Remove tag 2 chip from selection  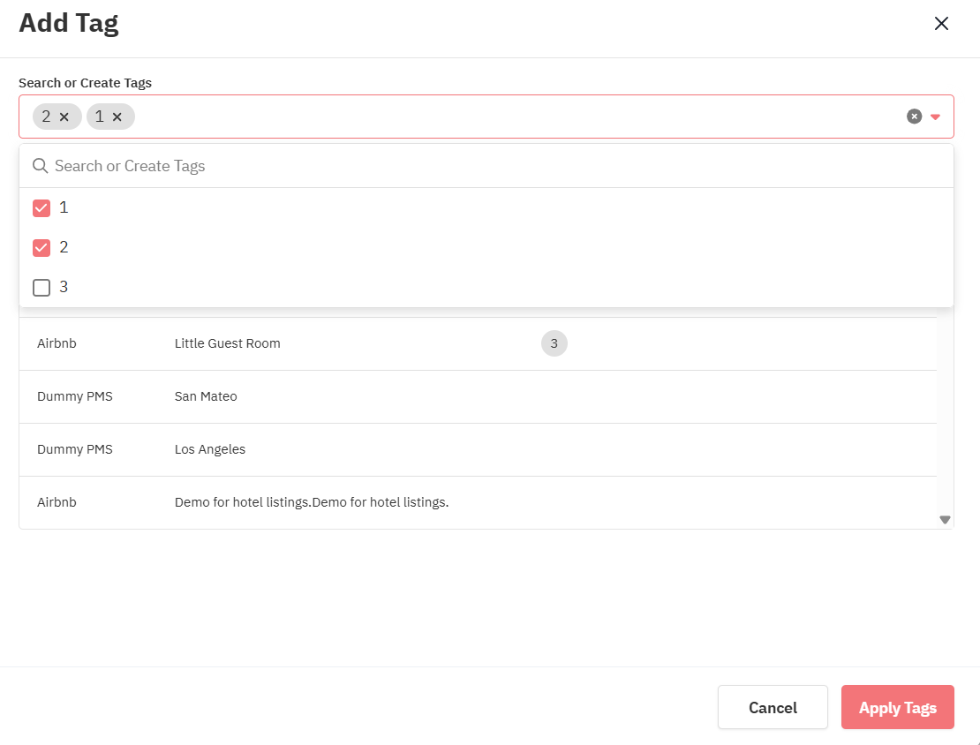pyautogui.click(x=64, y=117)
